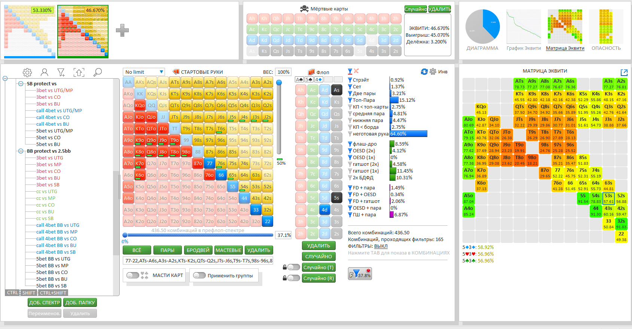
Task: Select the 5s card in the flop grid
Action: click(337, 198)
